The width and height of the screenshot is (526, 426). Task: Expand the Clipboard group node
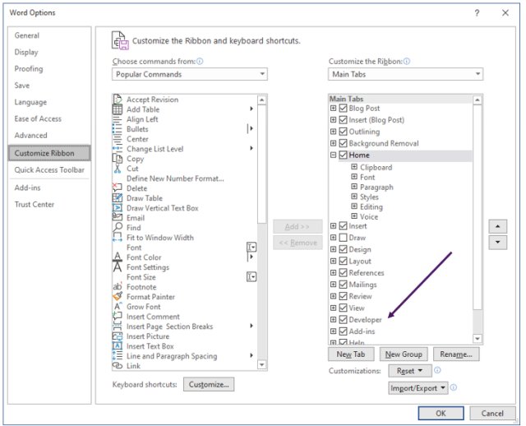tap(354, 167)
